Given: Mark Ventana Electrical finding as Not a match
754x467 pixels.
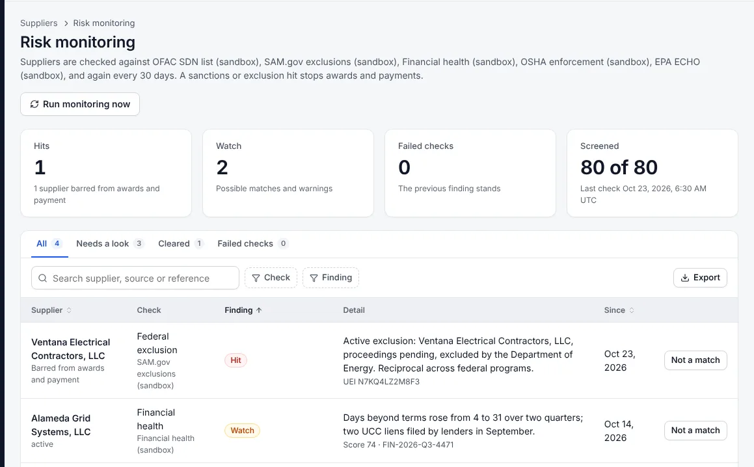Looking at the screenshot, I should coord(695,360).
